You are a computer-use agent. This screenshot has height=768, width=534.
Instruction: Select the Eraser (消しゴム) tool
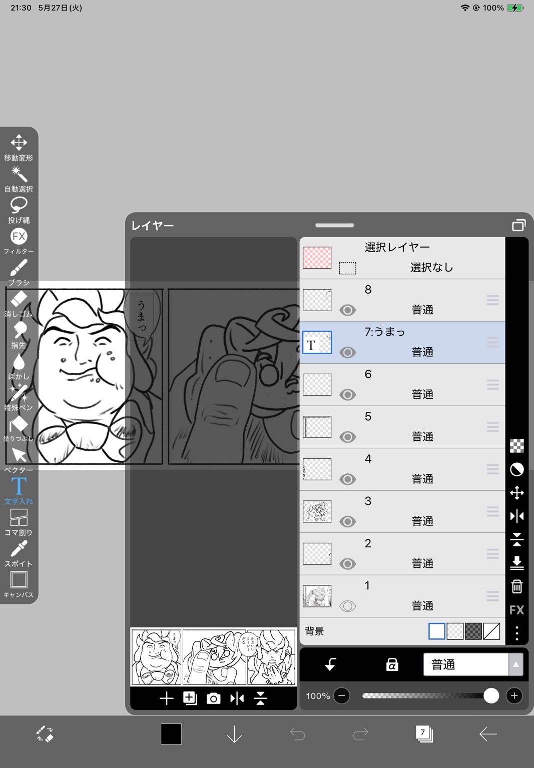pyautogui.click(x=19, y=304)
